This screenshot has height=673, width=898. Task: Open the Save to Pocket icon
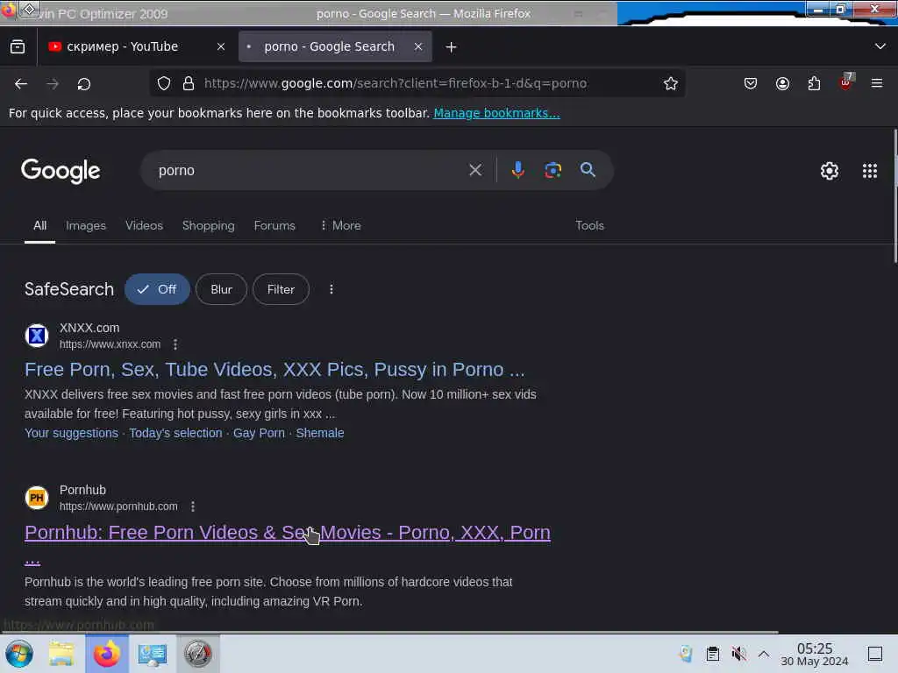click(751, 83)
